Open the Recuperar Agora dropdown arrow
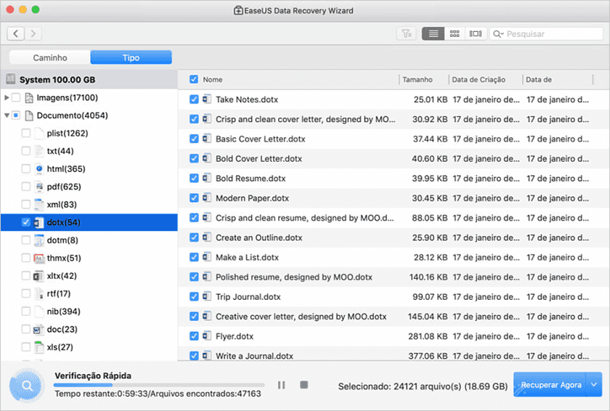Image resolution: width=610 pixels, height=411 pixels. [595, 385]
